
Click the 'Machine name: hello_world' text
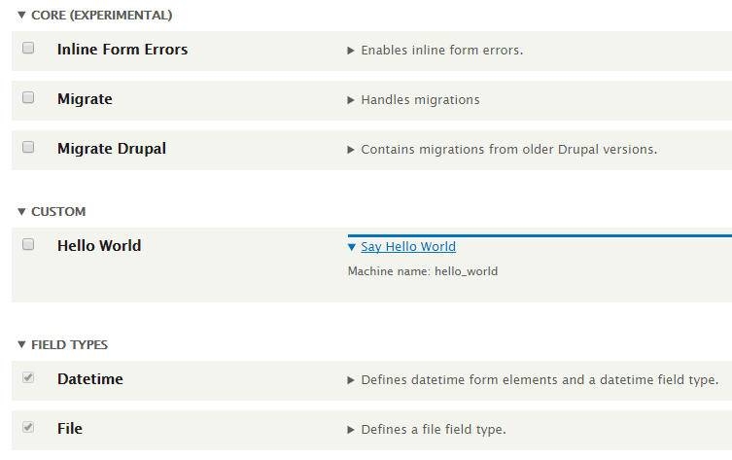tap(422, 271)
